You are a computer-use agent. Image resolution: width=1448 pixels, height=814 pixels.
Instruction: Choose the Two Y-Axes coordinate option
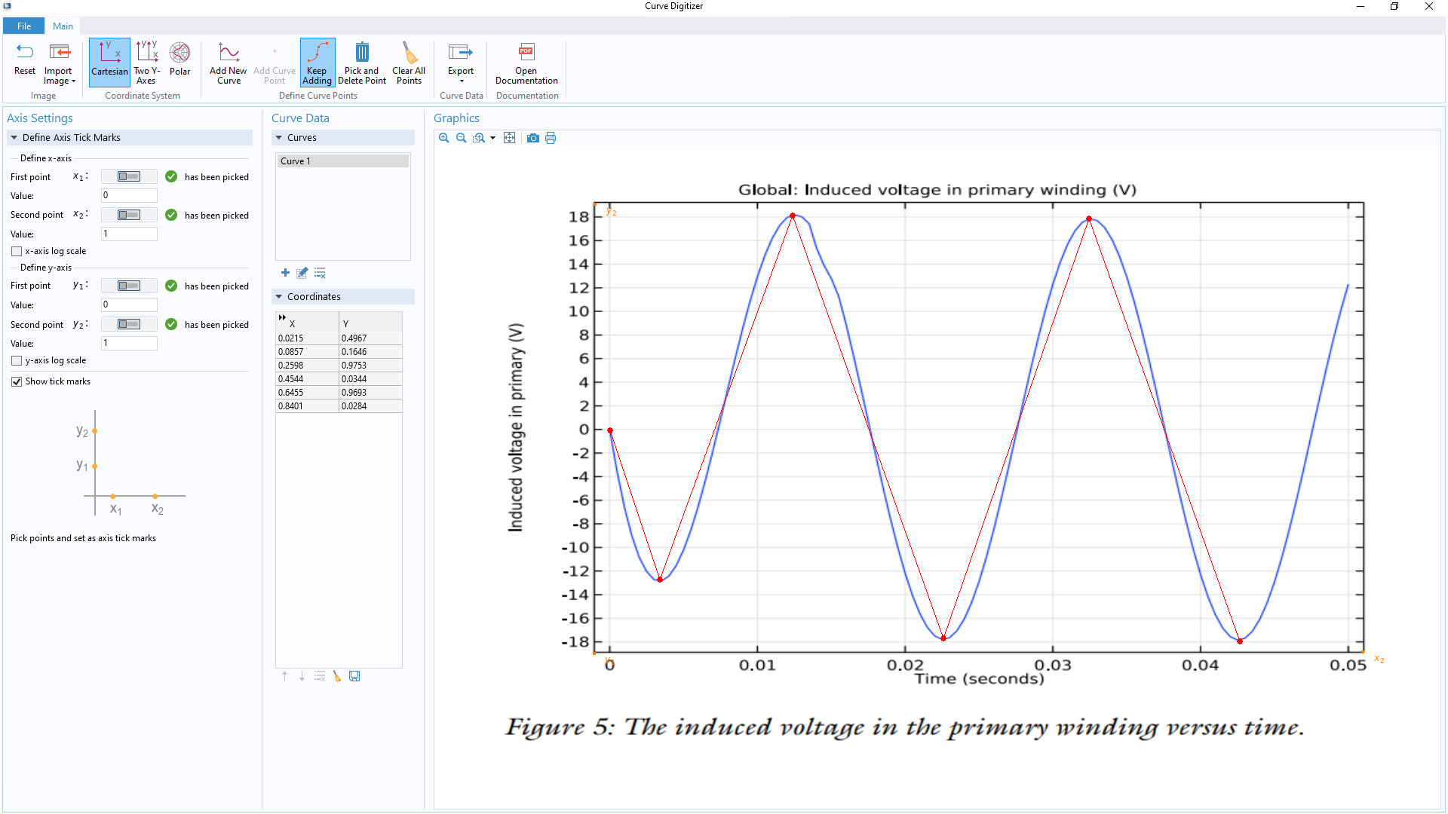pos(146,53)
